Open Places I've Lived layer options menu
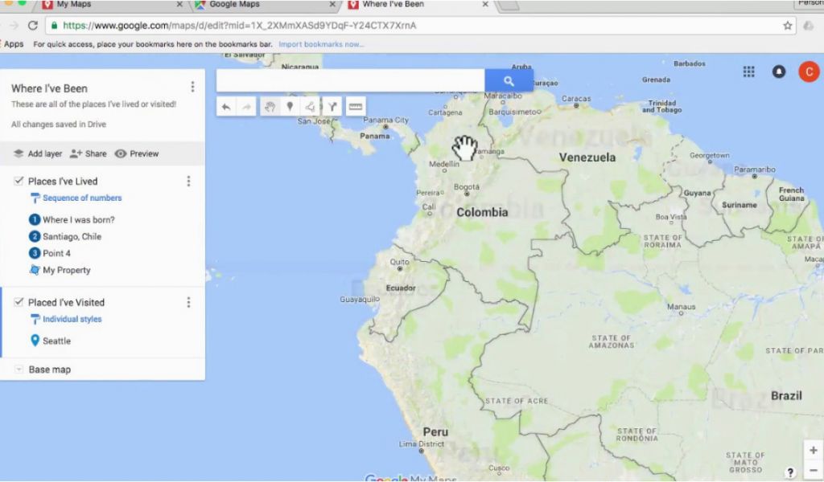The image size is (824, 482). [188, 182]
